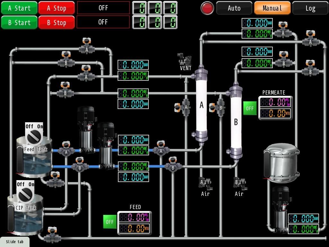This screenshot has height=247, width=329.
Task: Open discharge valve B after the feed pump readouts
Action: 173,164
